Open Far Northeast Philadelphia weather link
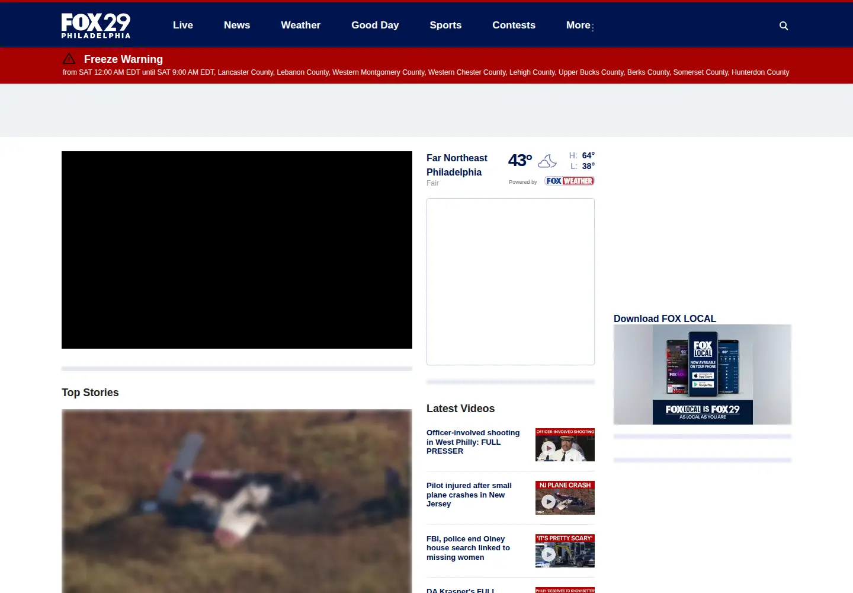Viewport: 853px width, 593px height. pos(457,165)
